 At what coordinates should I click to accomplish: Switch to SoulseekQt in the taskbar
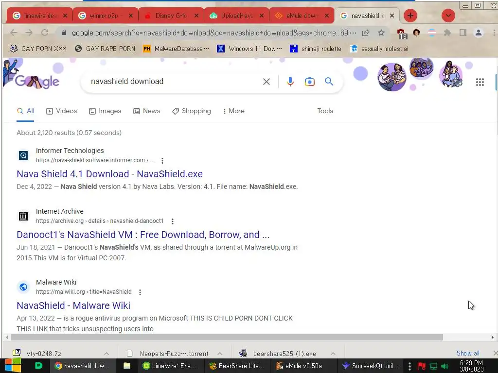coord(370,366)
